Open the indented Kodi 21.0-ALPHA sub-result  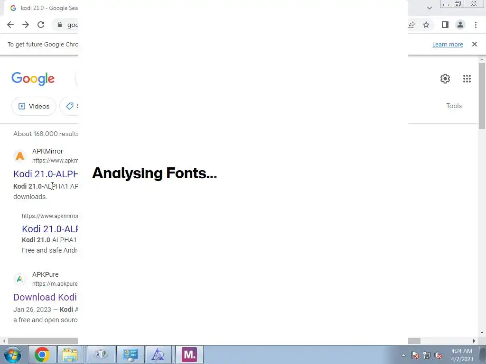point(50,229)
